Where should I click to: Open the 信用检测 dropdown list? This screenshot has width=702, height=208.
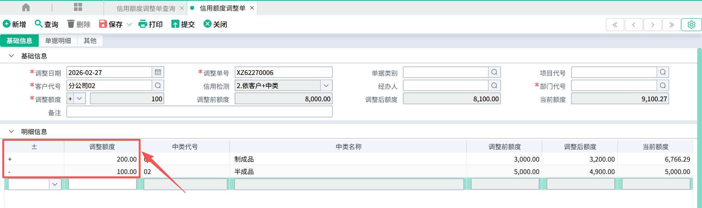click(x=326, y=86)
